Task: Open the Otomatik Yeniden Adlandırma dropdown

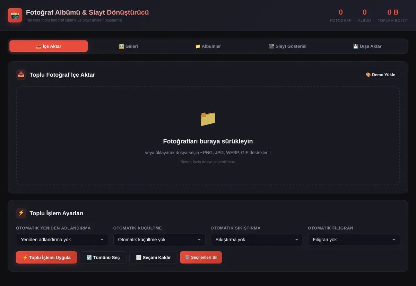Action: [62, 240]
